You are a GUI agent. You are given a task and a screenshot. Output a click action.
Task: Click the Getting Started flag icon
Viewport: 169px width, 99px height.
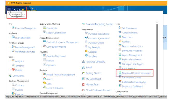(83, 73)
